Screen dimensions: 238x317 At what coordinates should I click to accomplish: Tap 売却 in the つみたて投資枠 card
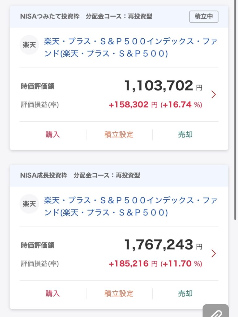tap(185, 134)
